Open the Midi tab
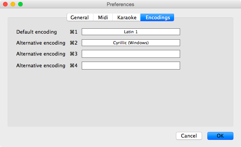The image size is (241, 147). coord(103,17)
